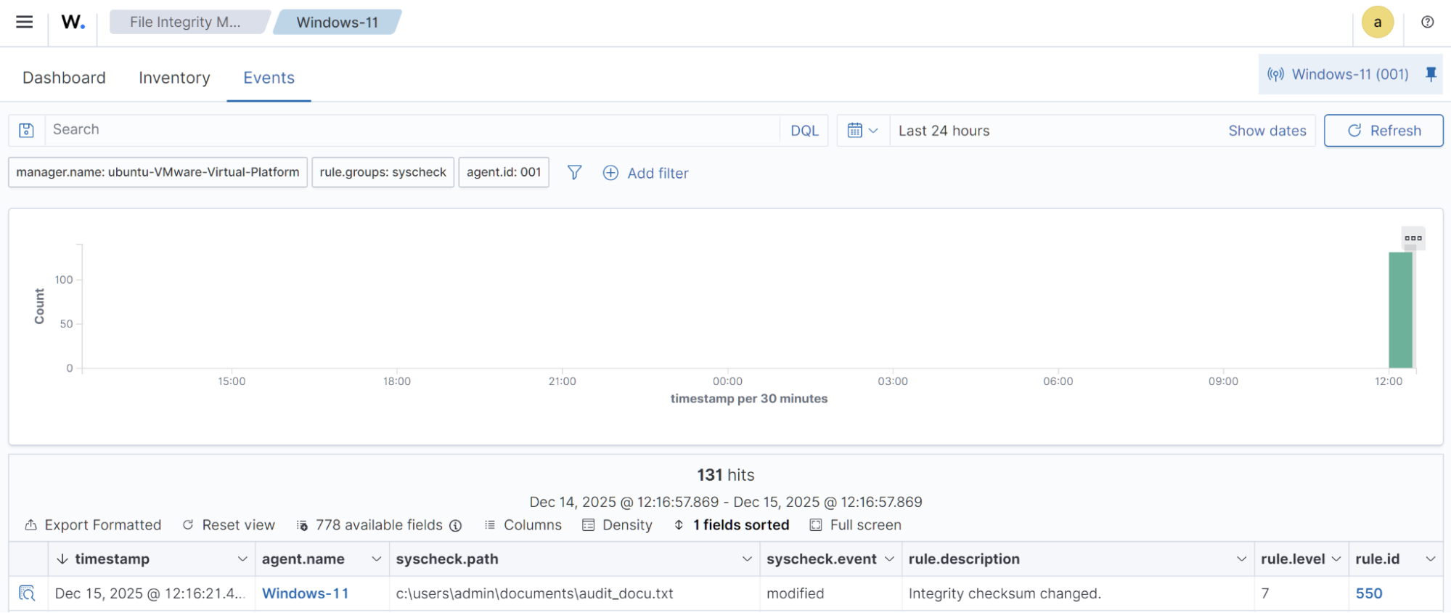Click the user avatar 'a'
The image size is (1451, 613).
(1377, 22)
